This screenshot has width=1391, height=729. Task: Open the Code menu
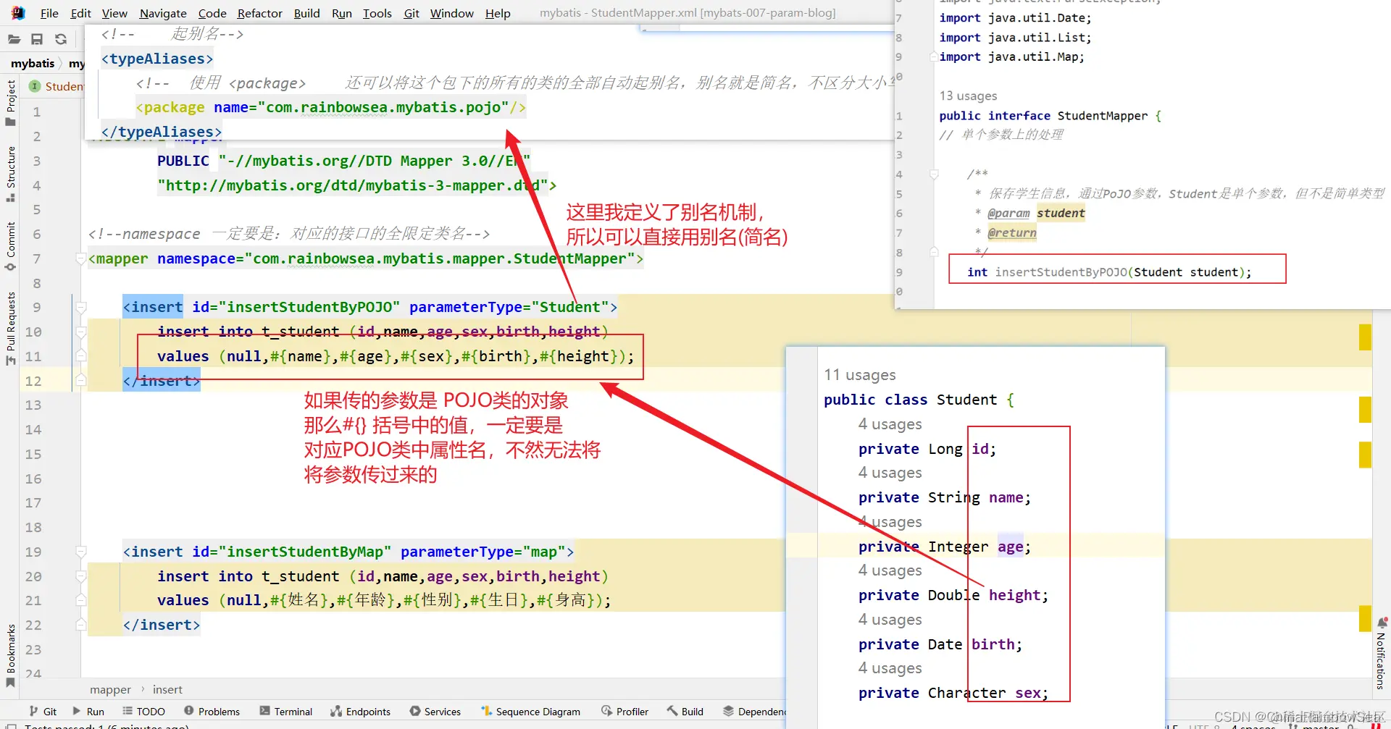(212, 13)
